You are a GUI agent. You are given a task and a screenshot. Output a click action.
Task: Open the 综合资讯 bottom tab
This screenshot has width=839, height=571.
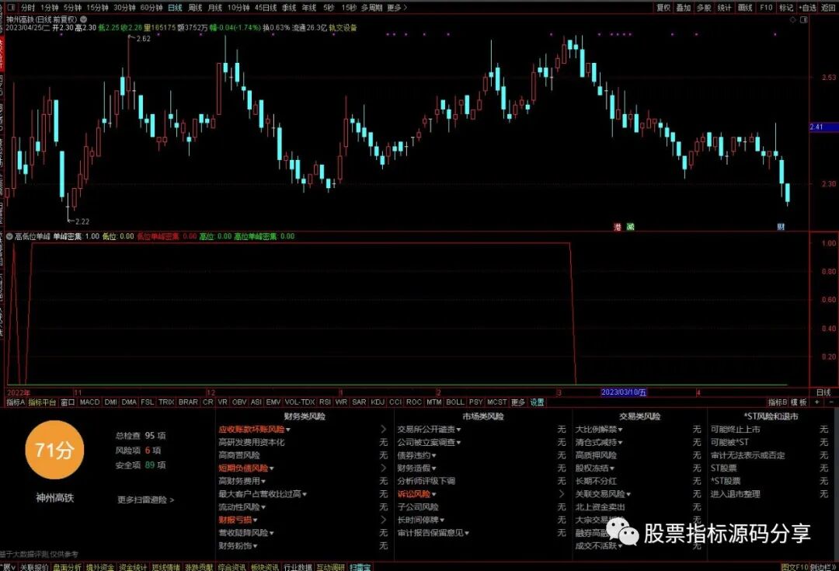232,566
